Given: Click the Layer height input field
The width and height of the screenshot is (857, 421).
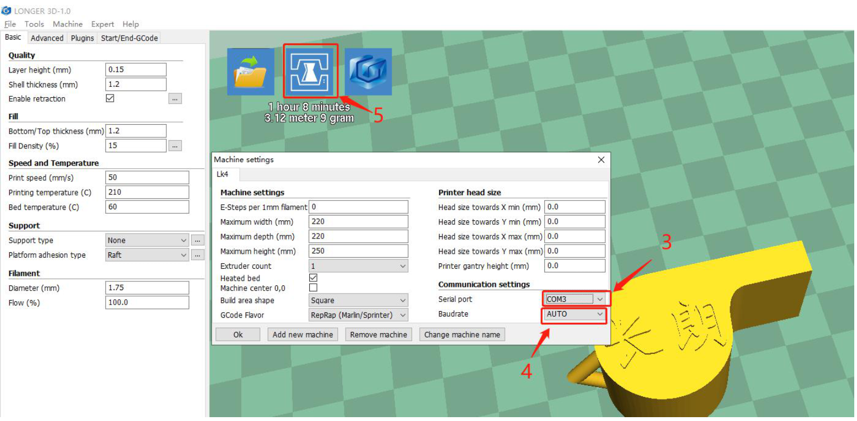Looking at the screenshot, I should pos(136,70).
